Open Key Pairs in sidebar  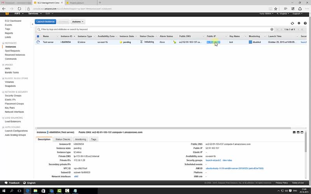tap(10, 108)
